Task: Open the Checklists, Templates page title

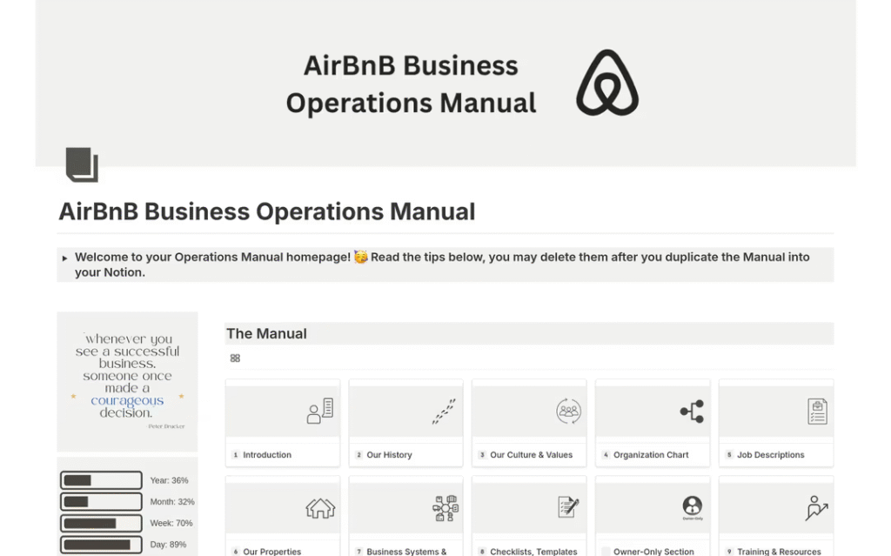Action: pyautogui.click(x=533, y=552)
